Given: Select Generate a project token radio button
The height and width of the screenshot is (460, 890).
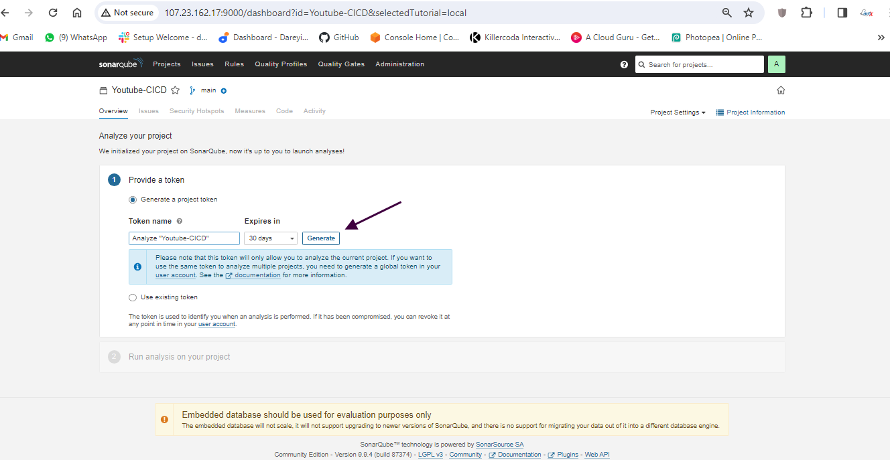Looking at the screenshot, I should 133,200.
